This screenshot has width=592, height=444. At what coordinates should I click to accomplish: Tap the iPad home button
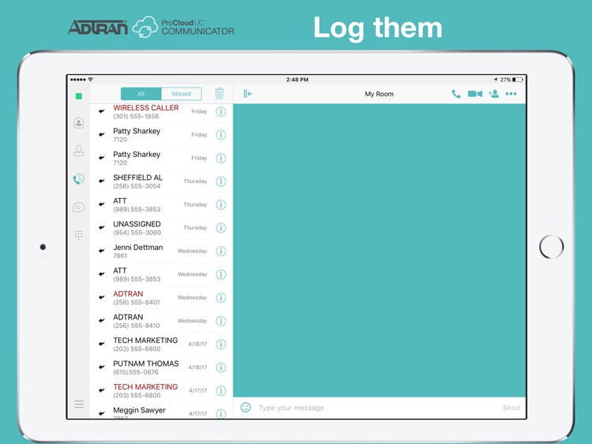(552, 247)
